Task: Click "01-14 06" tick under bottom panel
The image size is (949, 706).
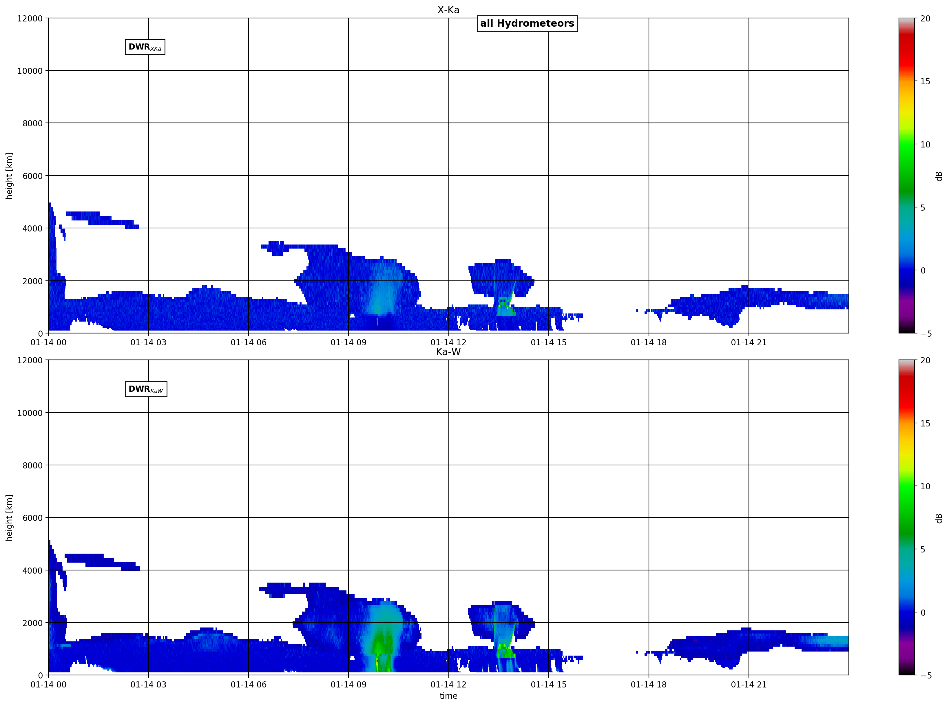Action: click(249, 684)
